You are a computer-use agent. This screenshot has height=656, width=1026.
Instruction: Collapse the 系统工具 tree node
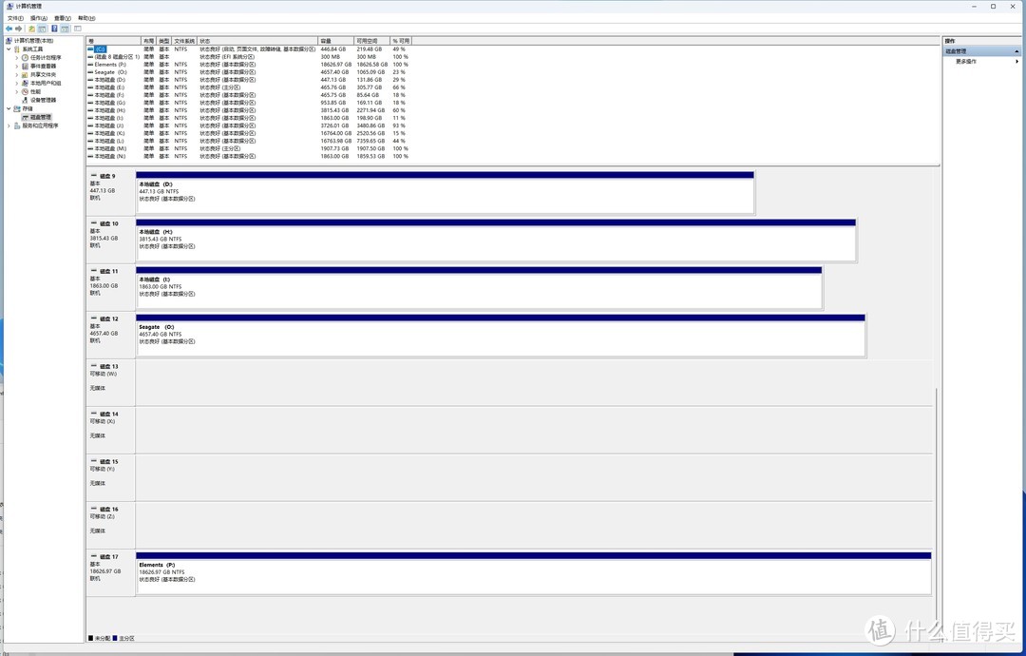[9, 49]
